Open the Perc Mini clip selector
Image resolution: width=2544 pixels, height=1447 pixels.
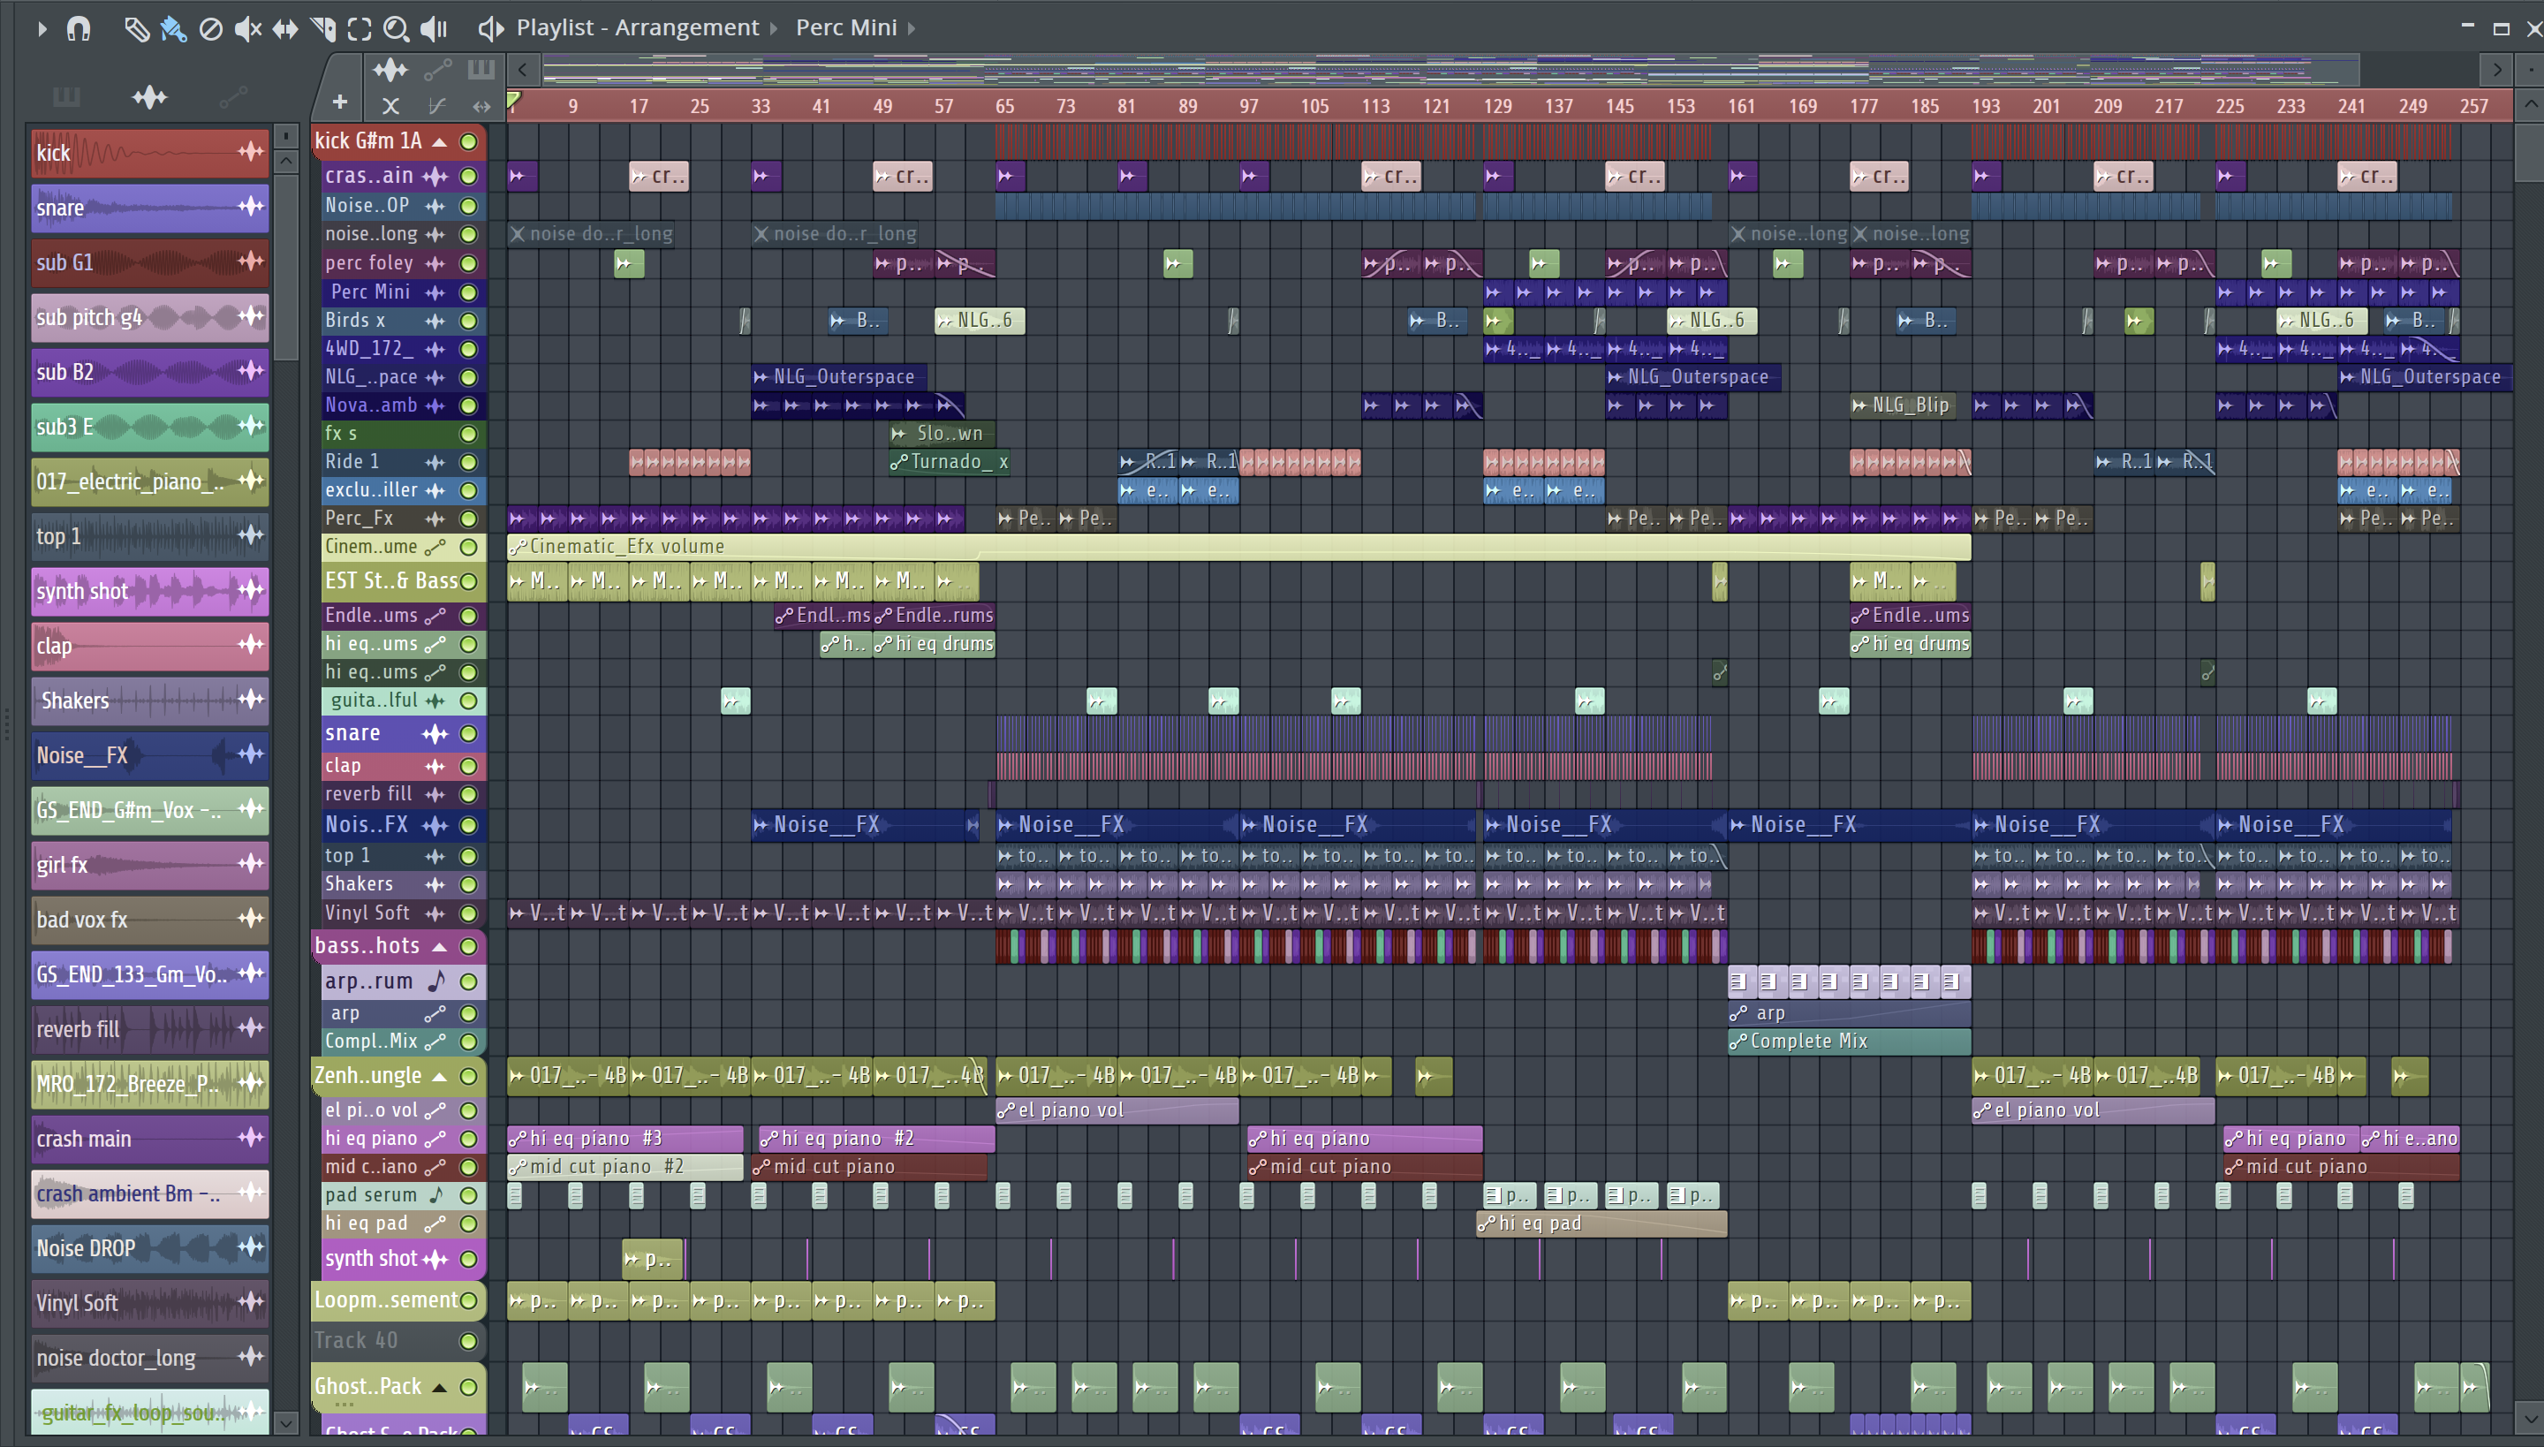coord(845,27)
